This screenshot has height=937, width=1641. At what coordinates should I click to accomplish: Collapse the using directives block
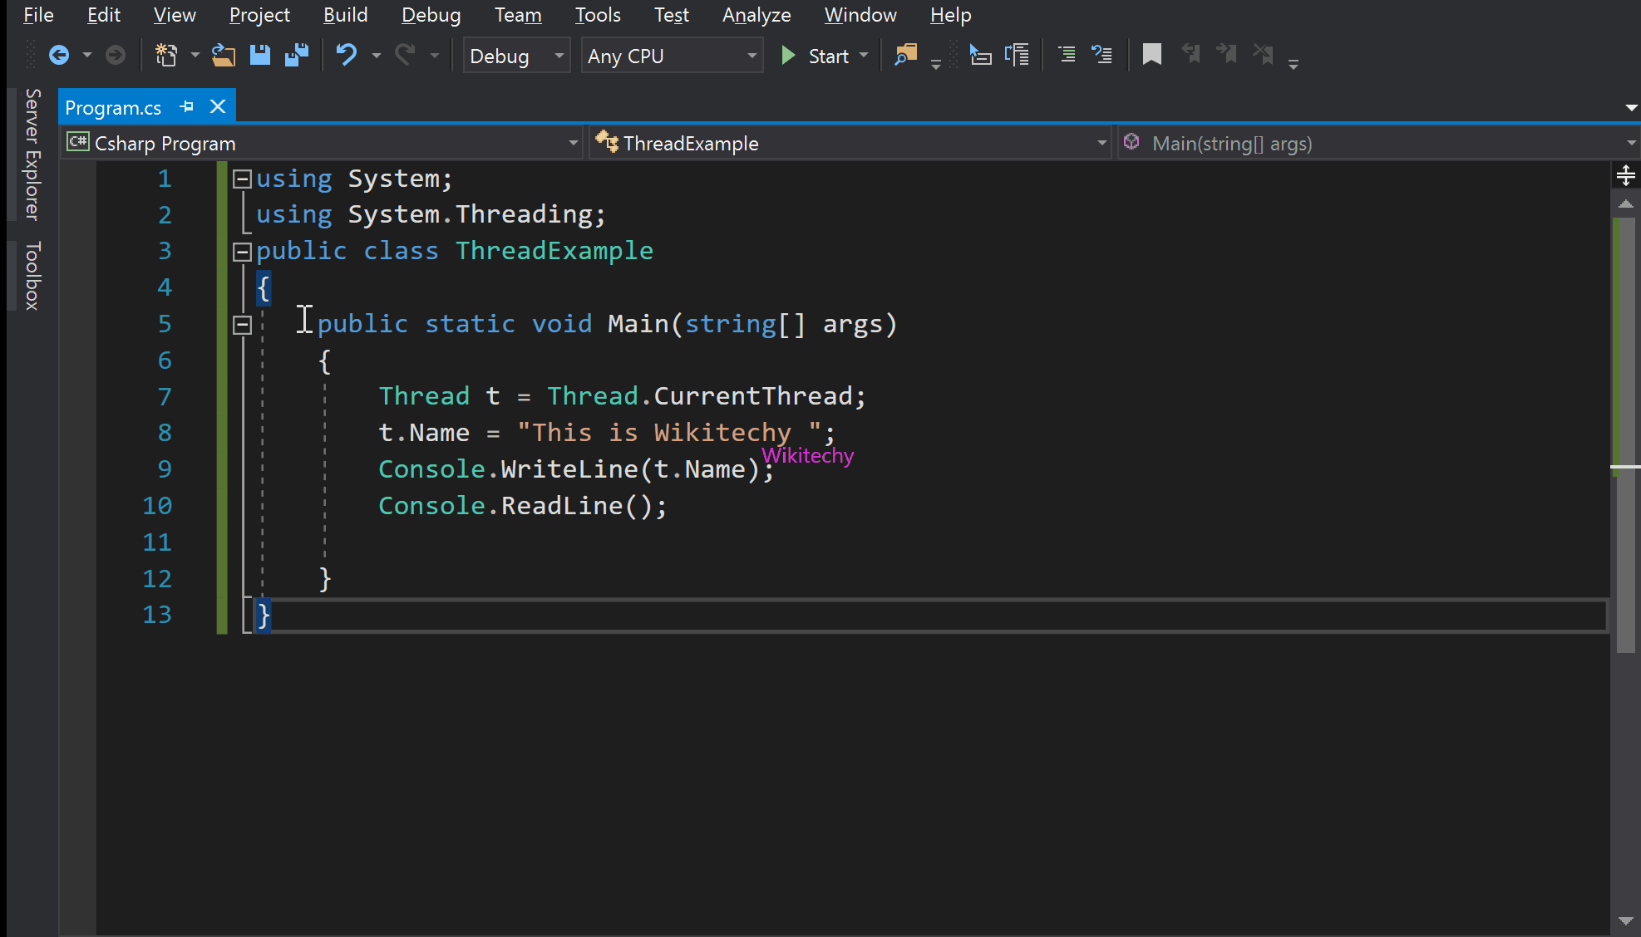[x=241, y=179]
